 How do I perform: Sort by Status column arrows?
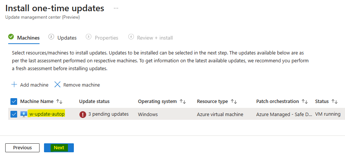pyautogui.click(x=335, y=102)
